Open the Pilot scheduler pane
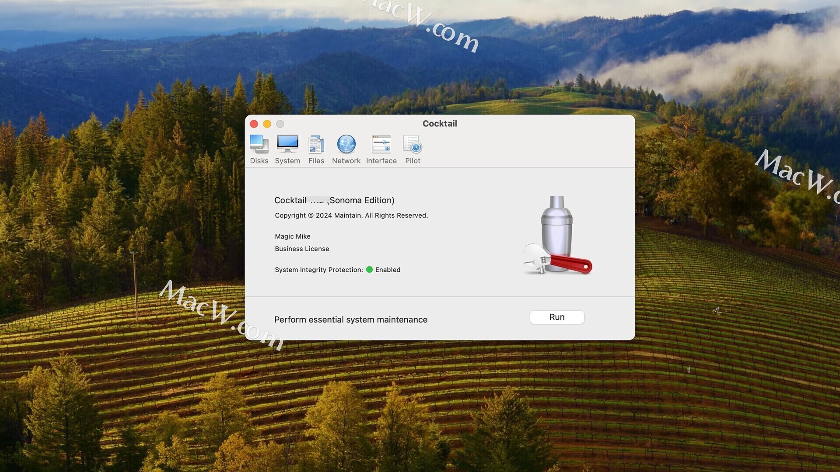This screenshot has width=840, height=472. pos(412,149)
